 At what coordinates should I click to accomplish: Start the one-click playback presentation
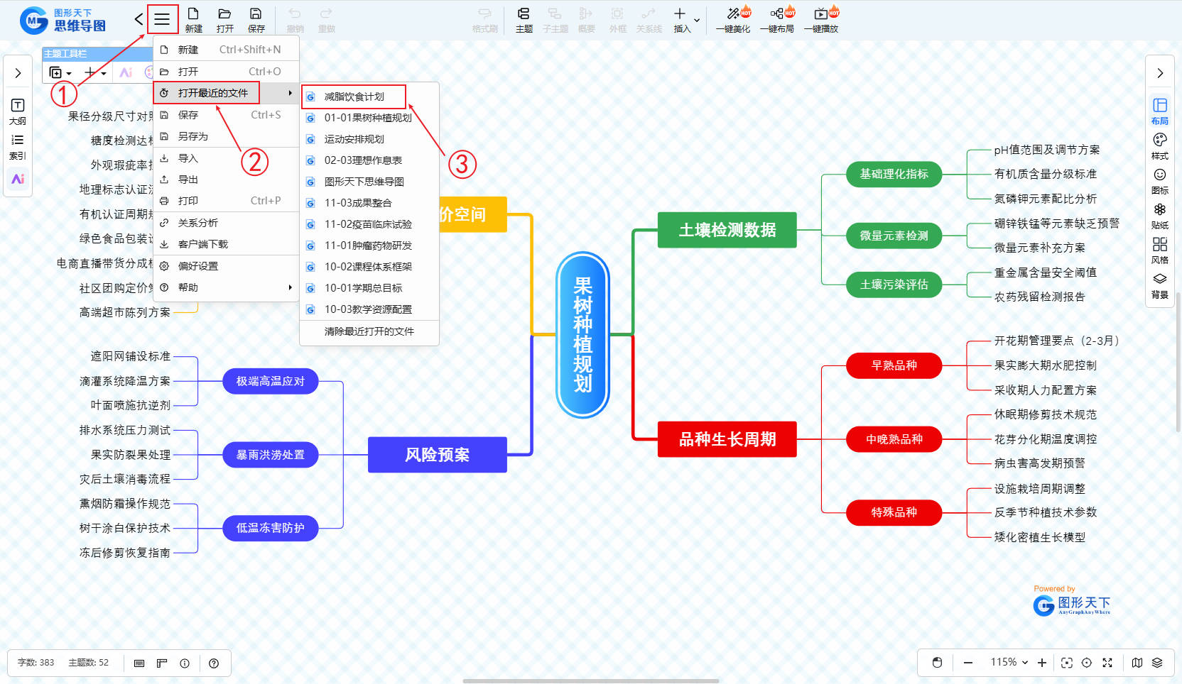point(821,19)
